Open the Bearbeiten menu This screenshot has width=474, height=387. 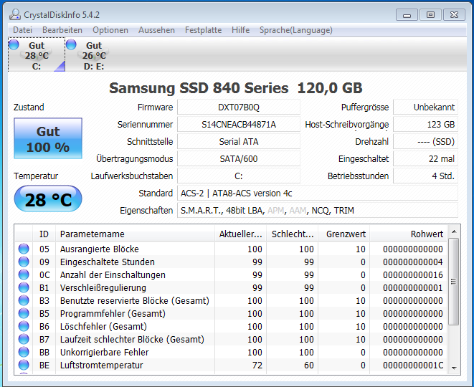pos(62,30)
